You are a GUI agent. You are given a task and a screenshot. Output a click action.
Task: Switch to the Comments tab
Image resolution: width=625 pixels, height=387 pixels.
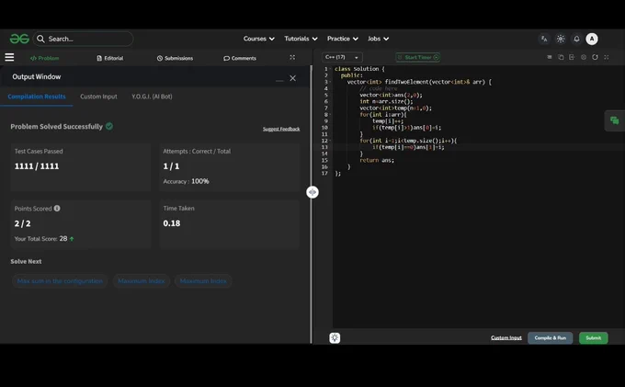(x=240, y=58)
